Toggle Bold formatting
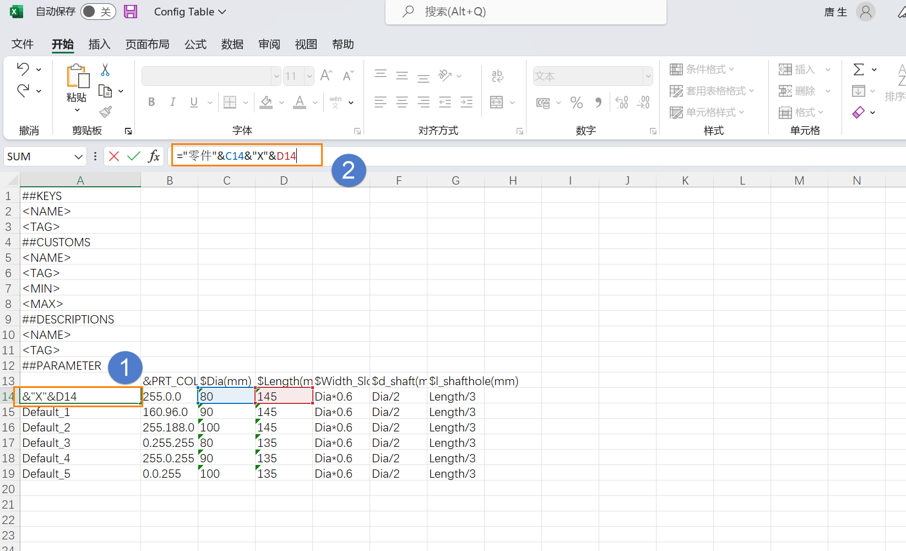 151,102
